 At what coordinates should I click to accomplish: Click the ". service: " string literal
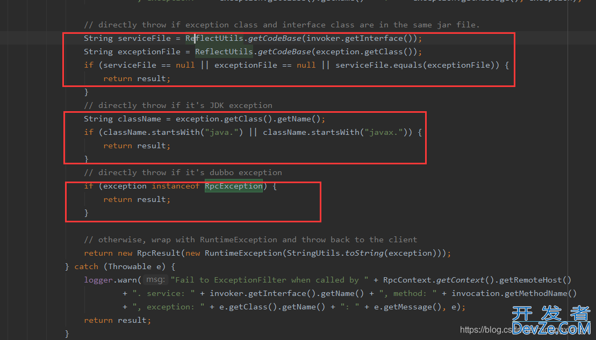(x=163, y=294)
